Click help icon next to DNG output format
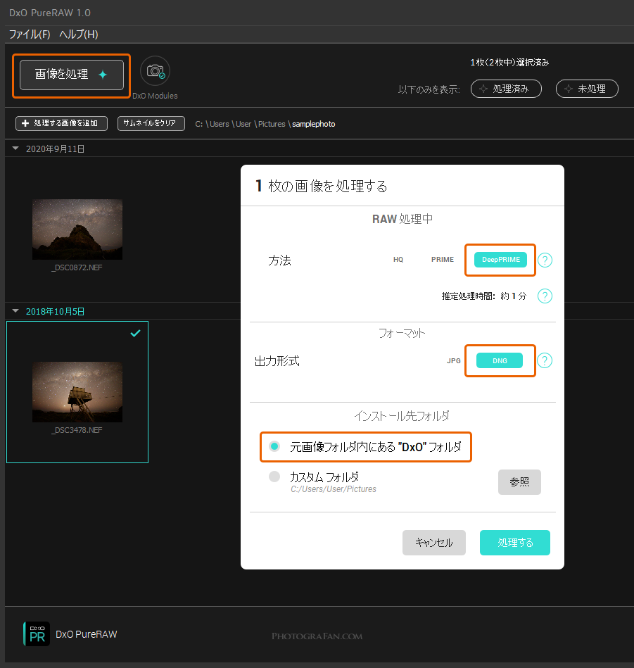Image resolution: width=634 pixels, height=668 pixels. pos(545,360)
